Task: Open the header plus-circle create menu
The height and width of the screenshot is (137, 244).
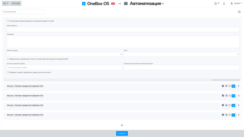Action: coord(216,3)
